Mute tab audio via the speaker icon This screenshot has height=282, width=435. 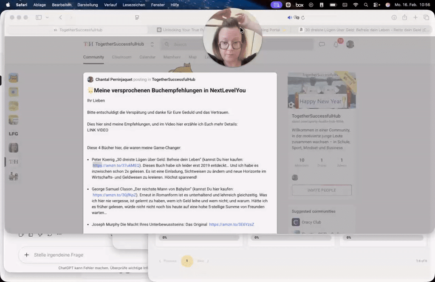pos(289,17)
